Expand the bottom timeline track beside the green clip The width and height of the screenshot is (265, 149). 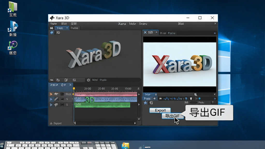[x=51, y=105]
